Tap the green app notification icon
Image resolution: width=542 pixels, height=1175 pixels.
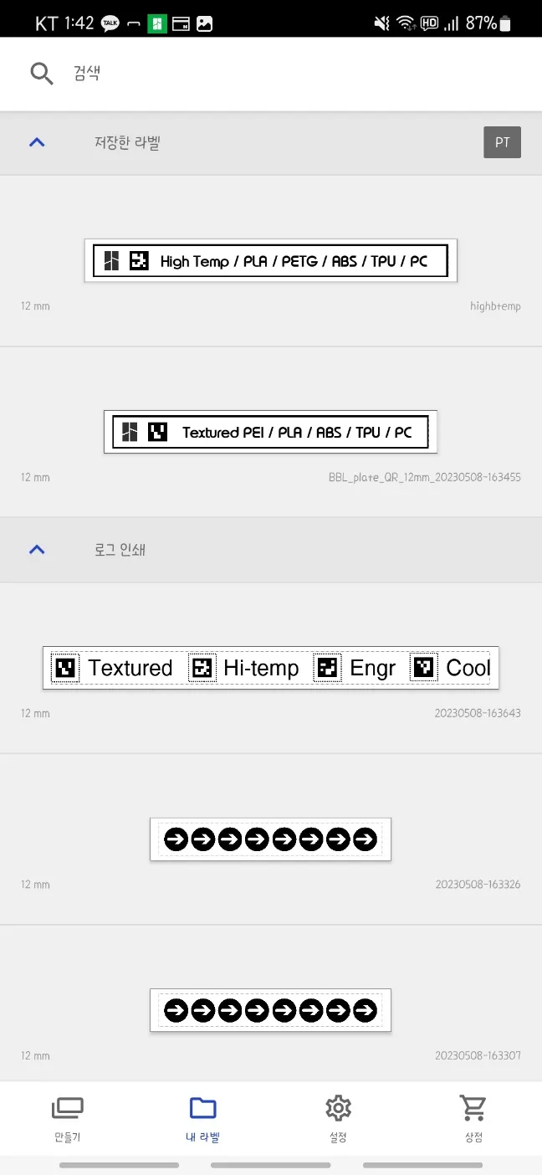click(x=157, y=23)
